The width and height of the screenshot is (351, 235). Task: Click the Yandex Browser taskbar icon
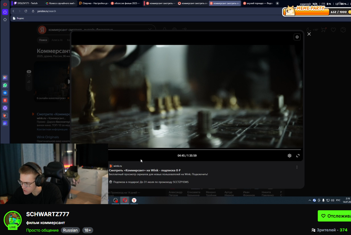(x=134, y=200)
